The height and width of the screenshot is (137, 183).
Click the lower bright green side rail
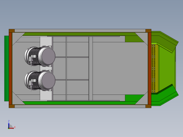point(80,103)
